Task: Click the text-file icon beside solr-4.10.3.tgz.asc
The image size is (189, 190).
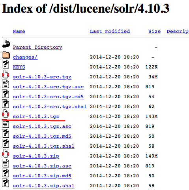Action: tap(6, 123)
